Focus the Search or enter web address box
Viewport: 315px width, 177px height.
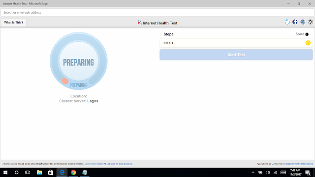(x=157, y=12)
